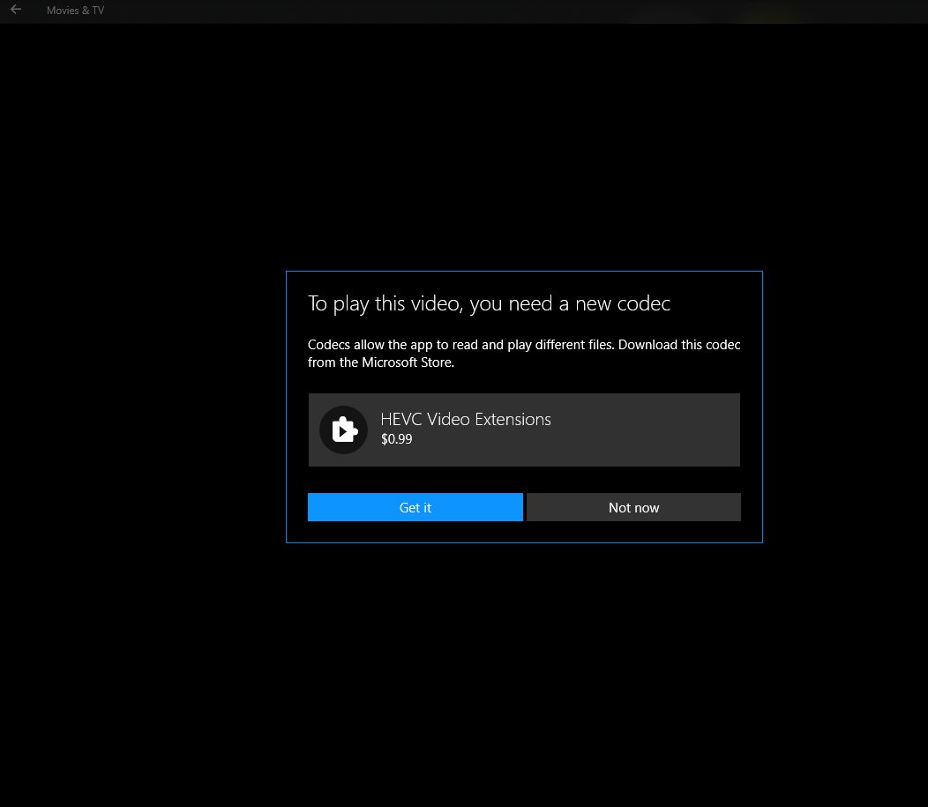Click the dialog heading about needing a codec
This screenshot has height=807, width=928.
point(489,303)
